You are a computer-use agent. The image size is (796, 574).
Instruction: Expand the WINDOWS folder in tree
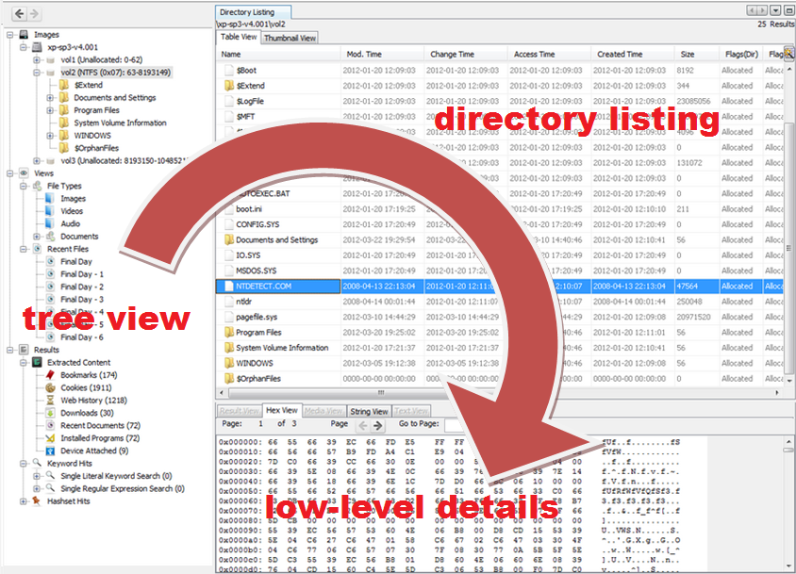pos(50,136)
